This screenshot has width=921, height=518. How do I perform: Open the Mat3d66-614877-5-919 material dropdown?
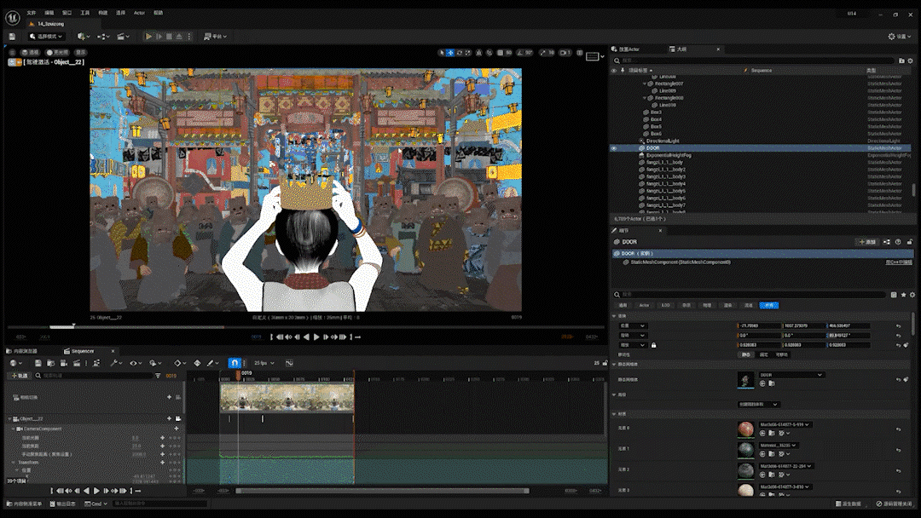785,425
